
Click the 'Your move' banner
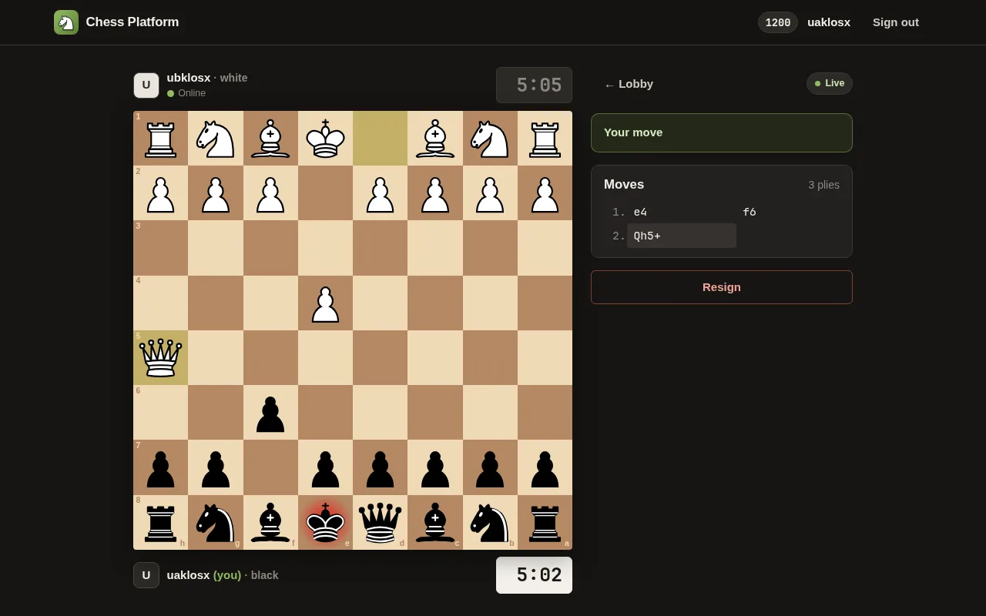pyautogui.click(x=722, y=132)
